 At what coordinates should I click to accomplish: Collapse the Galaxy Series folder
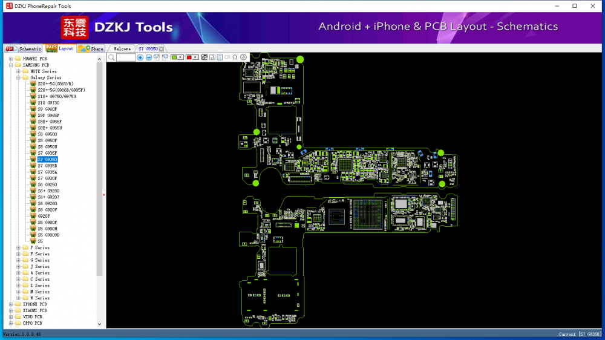pos(18,77)
